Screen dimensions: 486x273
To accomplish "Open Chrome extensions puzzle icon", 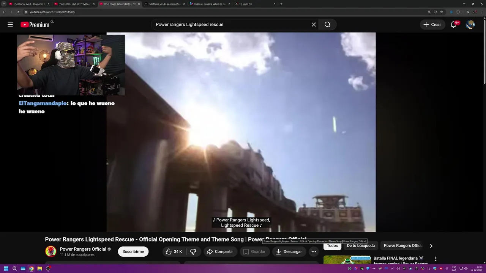I will (458, 12).
